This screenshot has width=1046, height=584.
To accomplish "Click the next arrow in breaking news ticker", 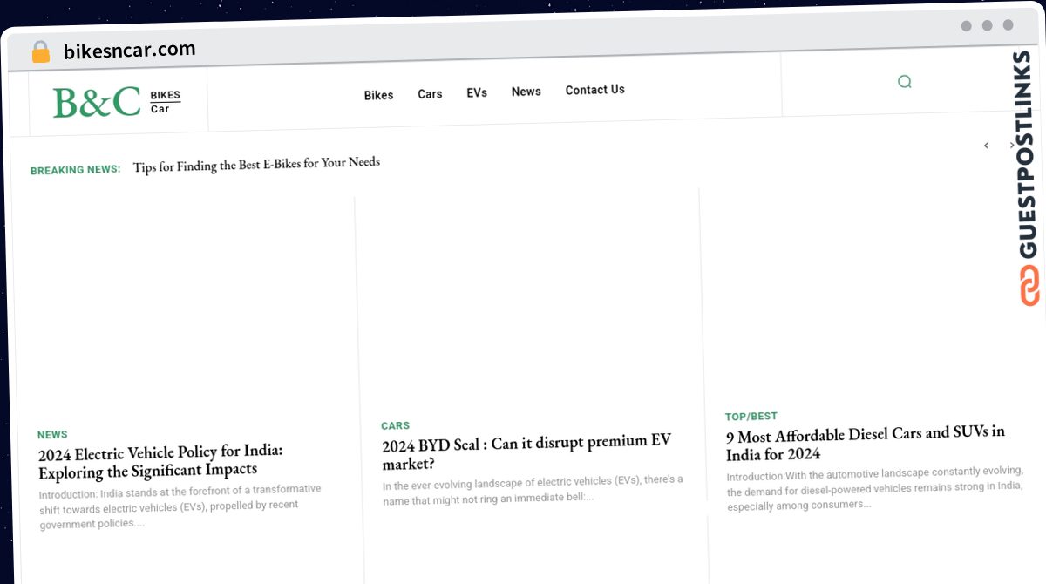I will (1010, 146).
